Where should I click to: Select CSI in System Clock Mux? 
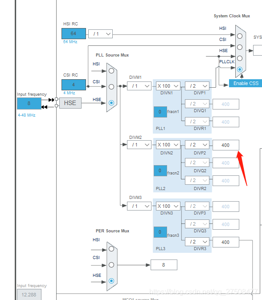tap(240, 47)
